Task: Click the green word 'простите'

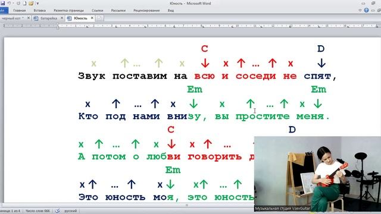Action: (263, 117)
